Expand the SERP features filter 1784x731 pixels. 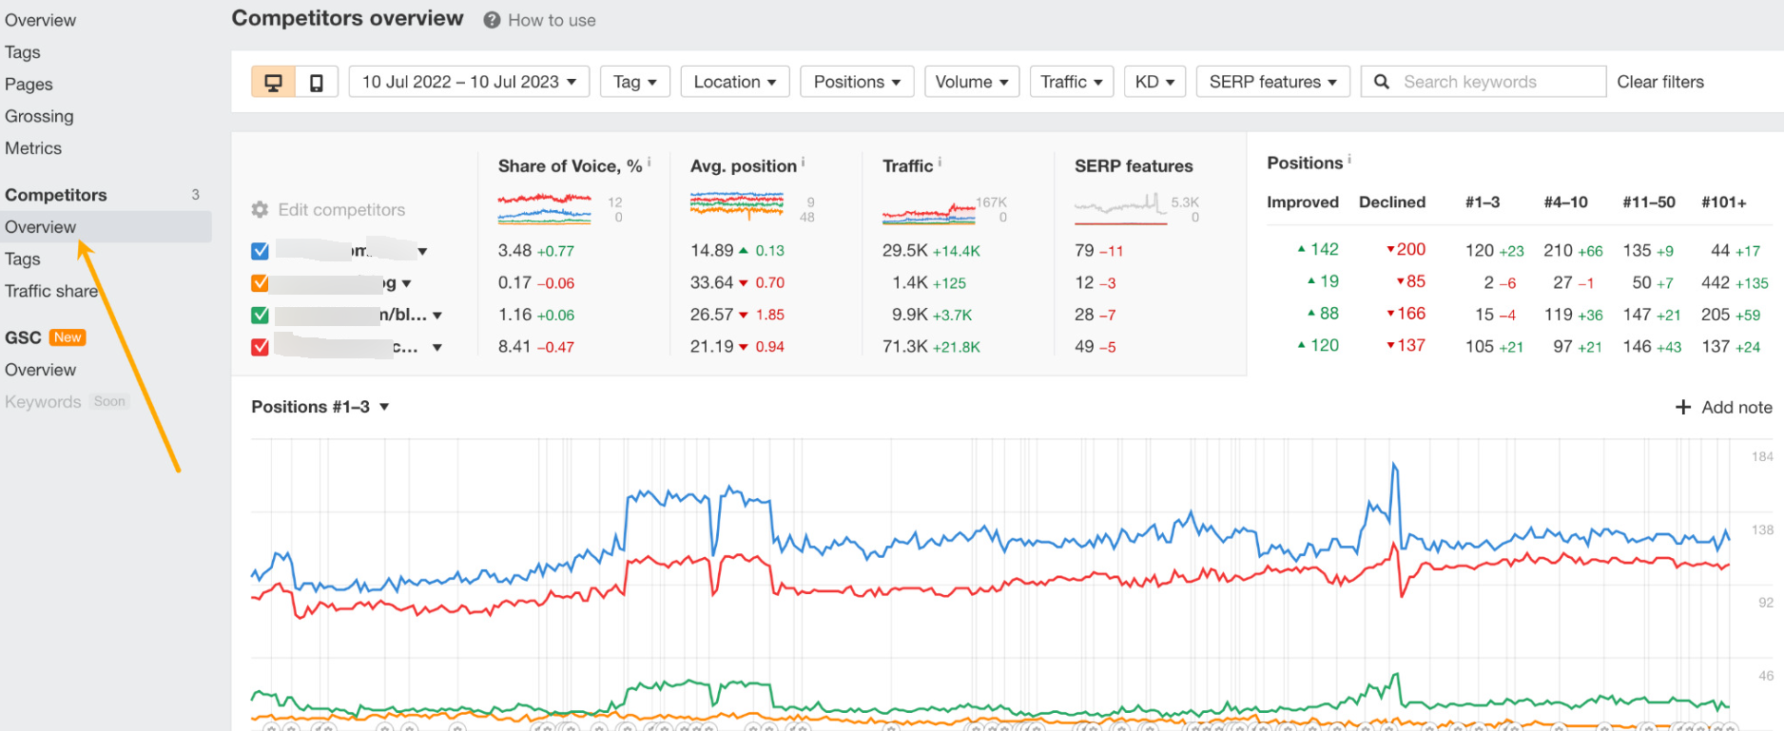(1271, 82)
